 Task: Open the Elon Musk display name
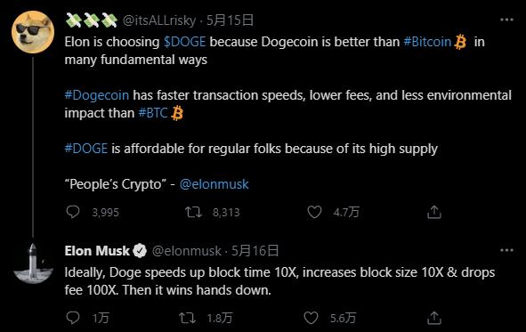(x=97, y=251)
